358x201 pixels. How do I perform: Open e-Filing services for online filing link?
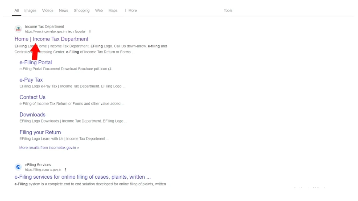pyautogui.click(x=83, y=177)
